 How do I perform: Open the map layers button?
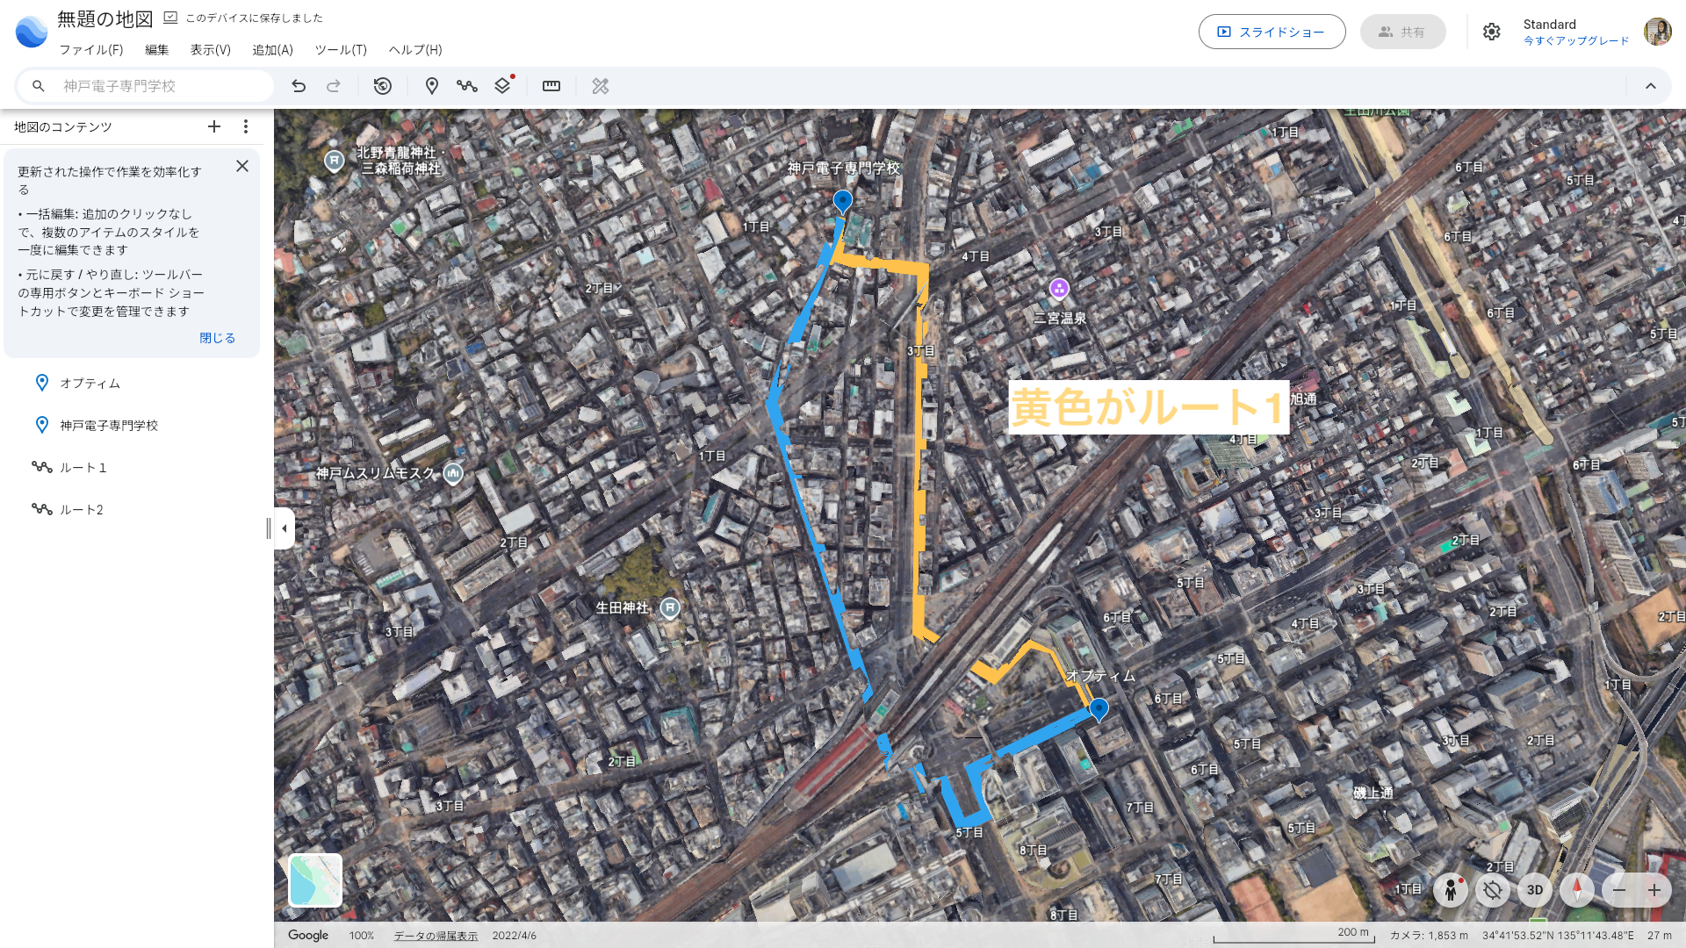502,86
